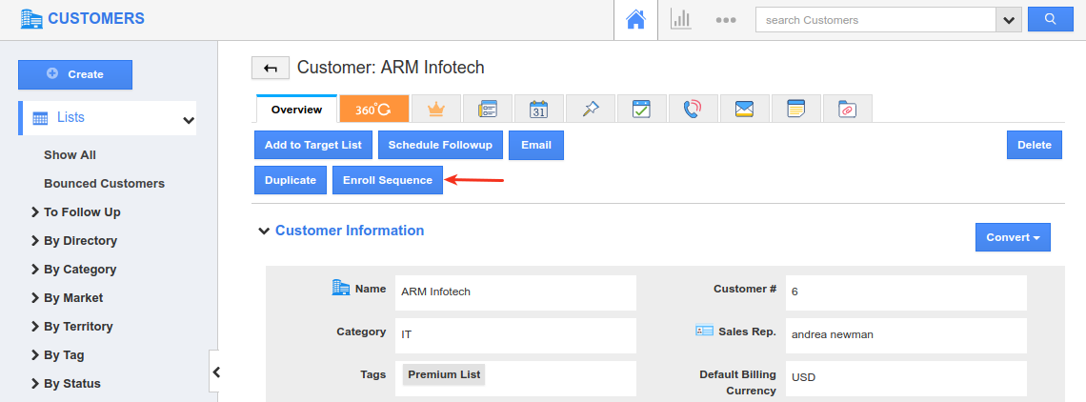The width and height of the screenshot is (1086, 402).
Task: Expand the By Territory list
Action: tap(34, 327)
